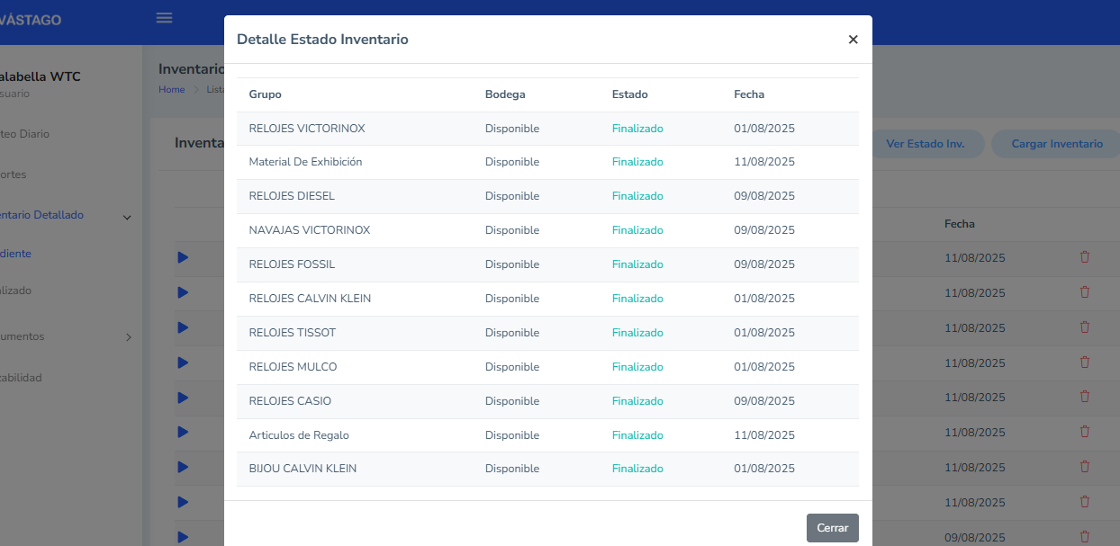The width and height of the screenshot is (1120, 546).
Task: Click the third red trash icon
Action: (x=1084, y=327)
